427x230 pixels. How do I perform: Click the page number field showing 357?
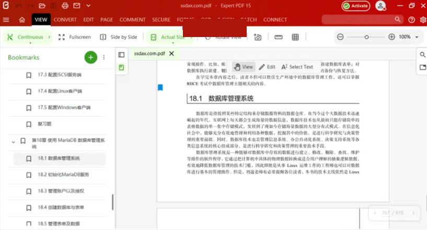pos(385,213)
